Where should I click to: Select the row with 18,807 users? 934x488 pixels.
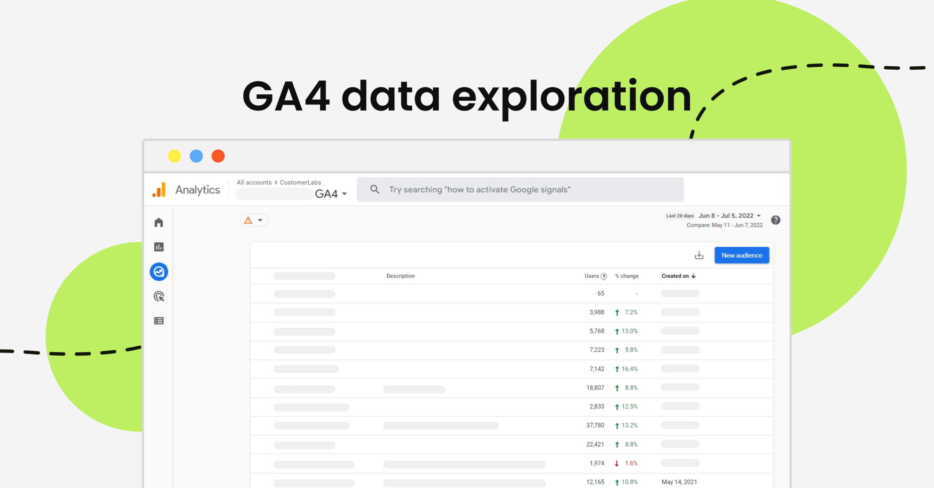[512, 388]
